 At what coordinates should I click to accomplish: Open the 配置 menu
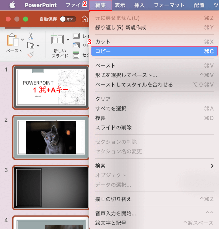coord(199,5)
